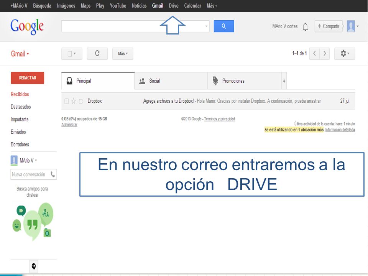
Task: Click the Dropbox sender name
Action: click(95, 101)
